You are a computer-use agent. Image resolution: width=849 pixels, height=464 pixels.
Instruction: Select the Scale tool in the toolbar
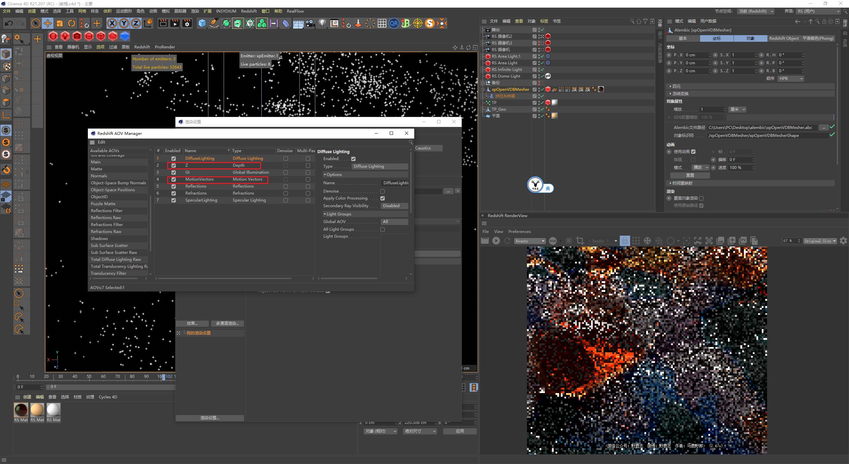60,23
